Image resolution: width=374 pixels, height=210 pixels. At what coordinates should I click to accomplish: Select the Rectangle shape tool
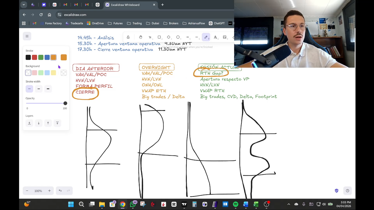[x=159, y=37]
